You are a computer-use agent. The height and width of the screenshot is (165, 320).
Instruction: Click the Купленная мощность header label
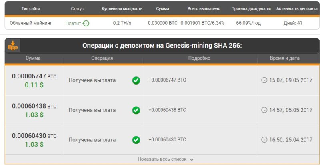coord(122,8)
